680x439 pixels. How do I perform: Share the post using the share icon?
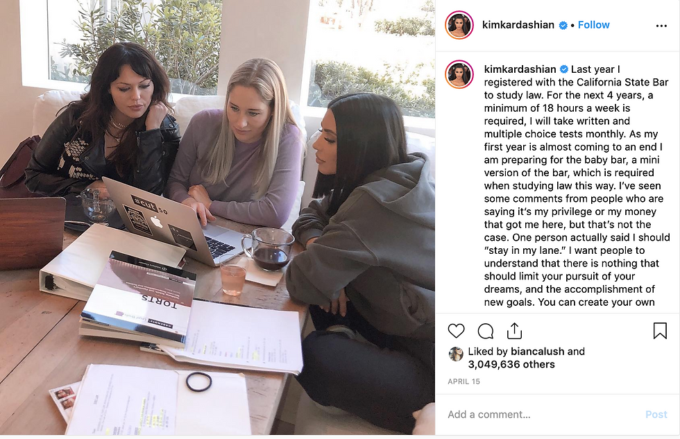[514, 331]
